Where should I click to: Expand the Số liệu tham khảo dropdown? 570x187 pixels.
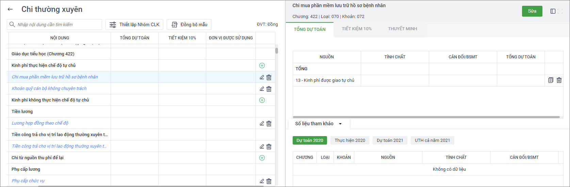(x=340, y=124)
